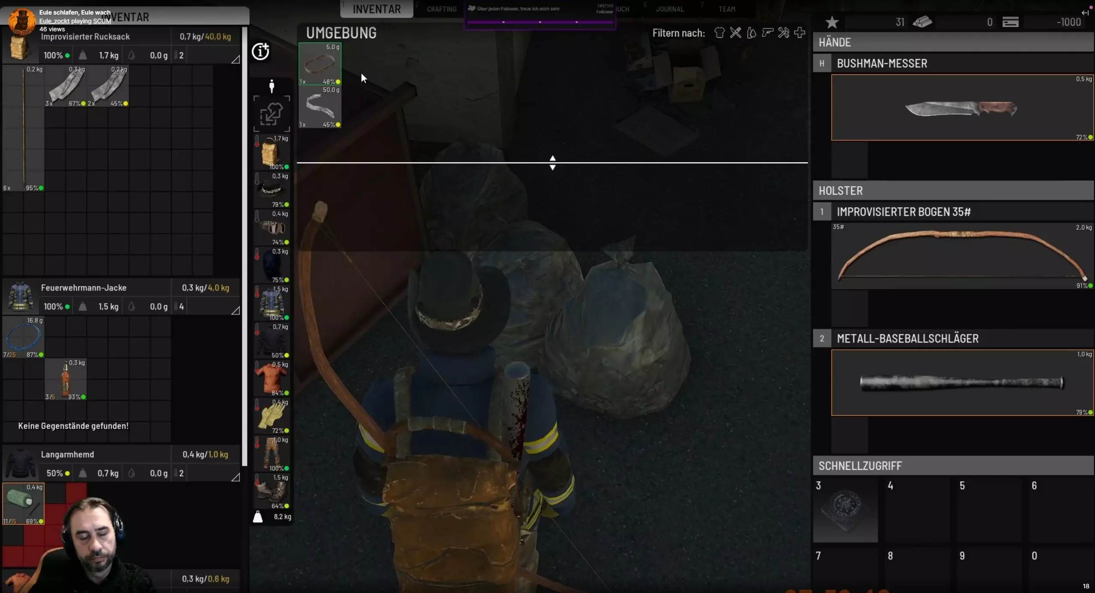Screen dimensions: 1095x593
Task: Select the Feuerwehrmann-Jacke equipment slot icon
Action: click(272, 302)
